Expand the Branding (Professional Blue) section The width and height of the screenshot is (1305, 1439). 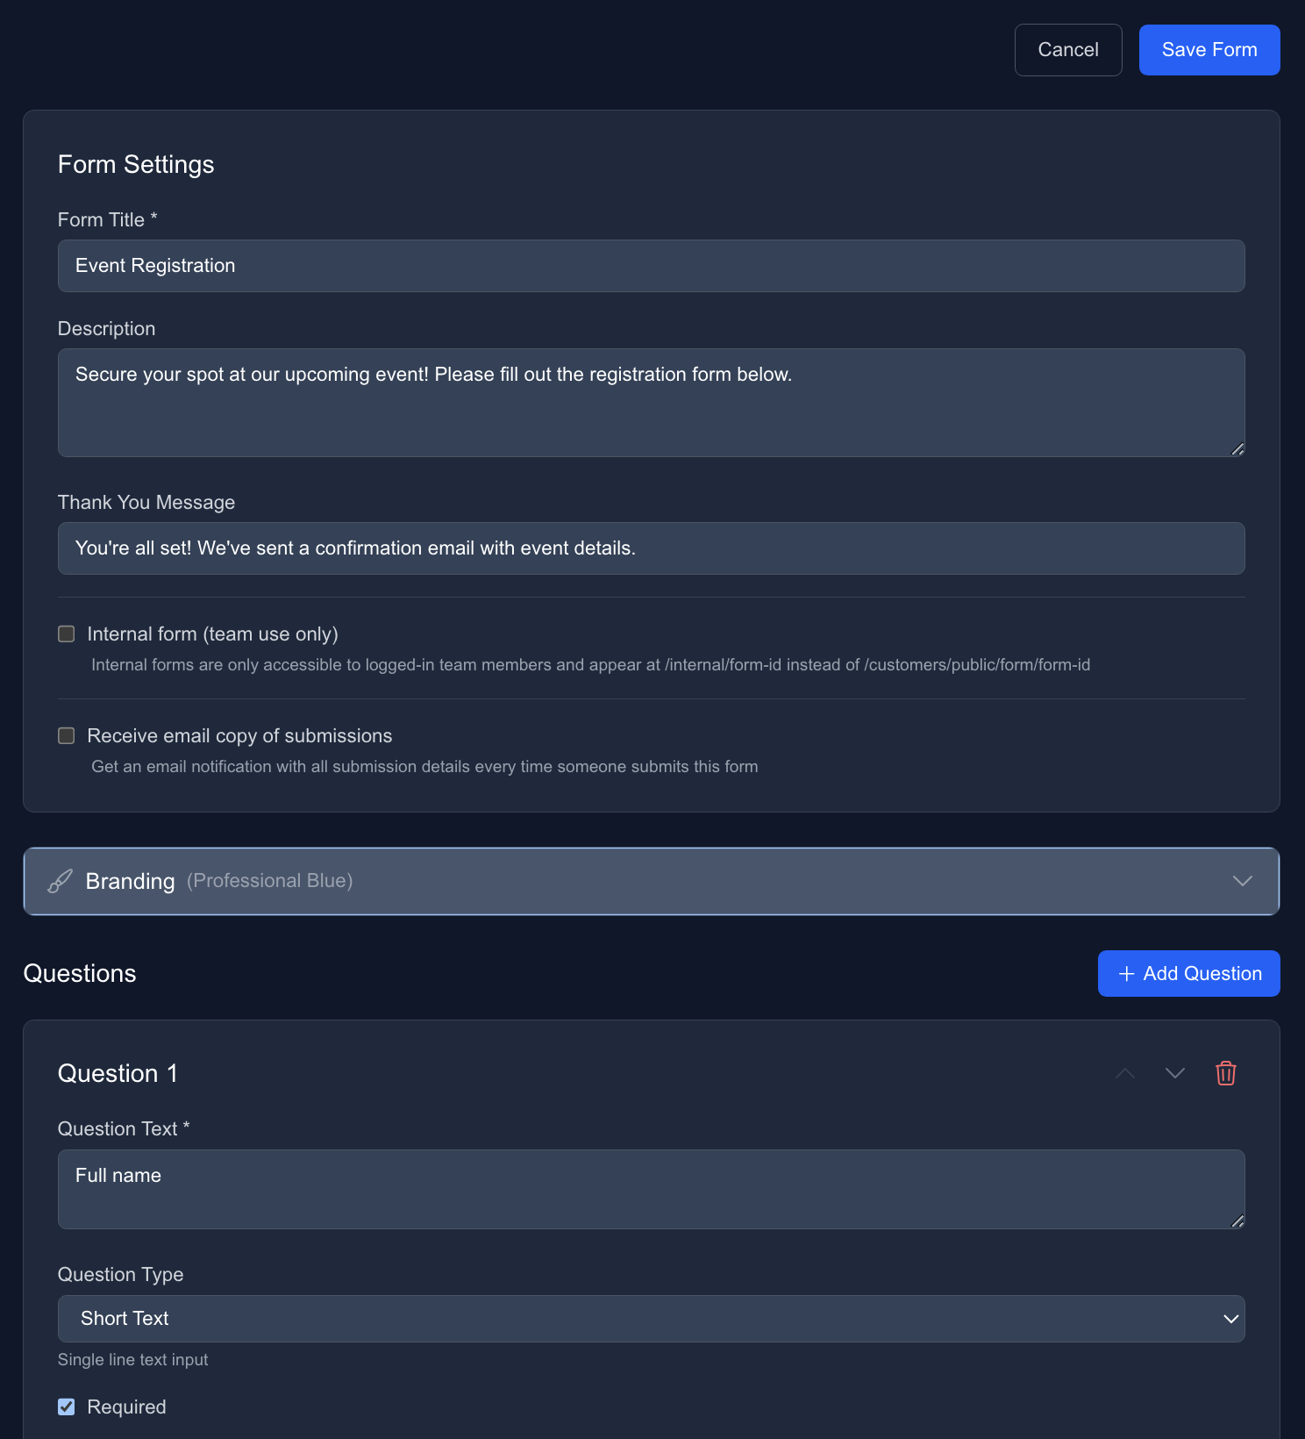click(x=652, y=881)
